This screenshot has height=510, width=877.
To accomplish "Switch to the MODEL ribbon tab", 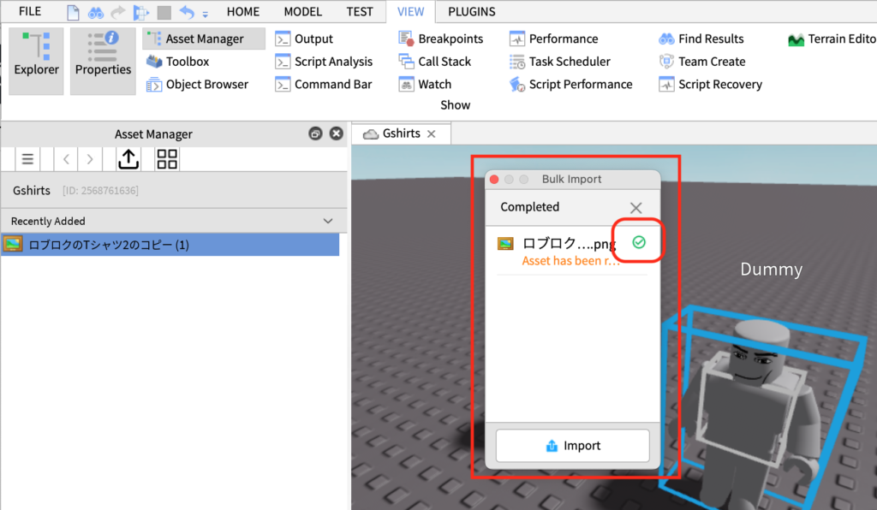I will (x=302, y=11).
